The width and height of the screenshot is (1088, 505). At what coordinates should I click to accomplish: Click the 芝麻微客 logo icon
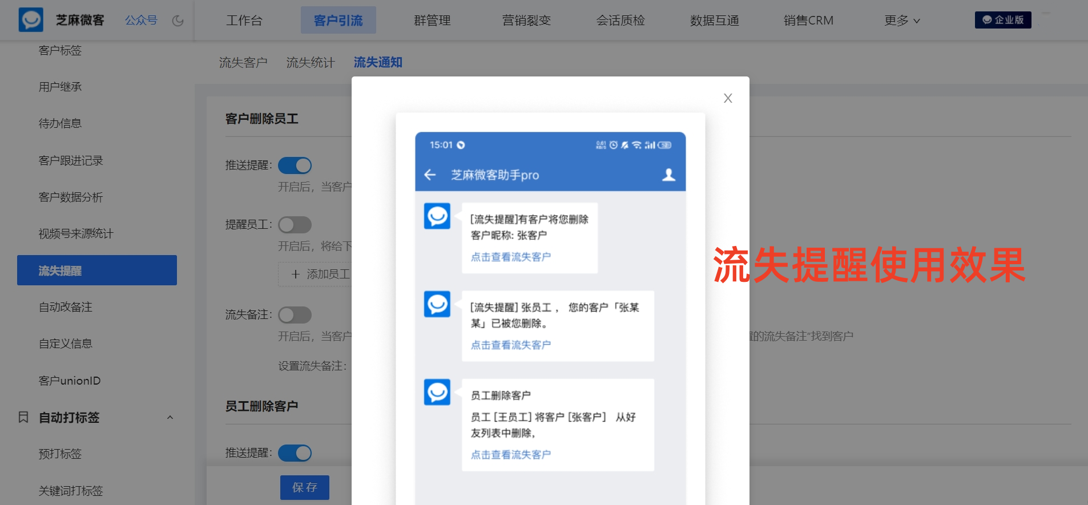(31, 20)
